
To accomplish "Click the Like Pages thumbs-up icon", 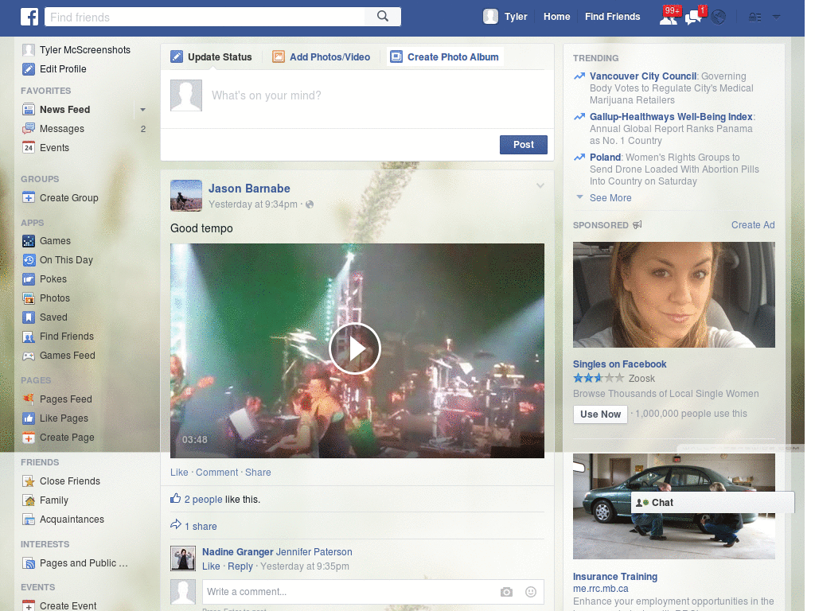I will (29, 418).
